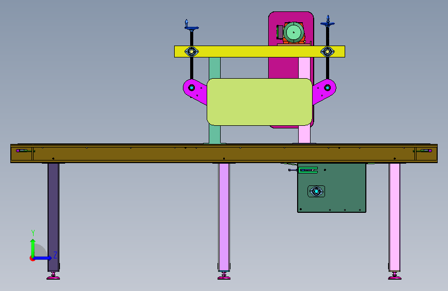This screenshot has height=291, width=448.
Task: Click the green Y axis arrow
Action: 33,248
